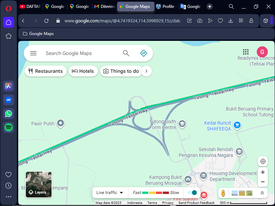Viewport: 275px width, 206px height.
Task: Open Messenger in the sidebar
Action: coord(8,100)
